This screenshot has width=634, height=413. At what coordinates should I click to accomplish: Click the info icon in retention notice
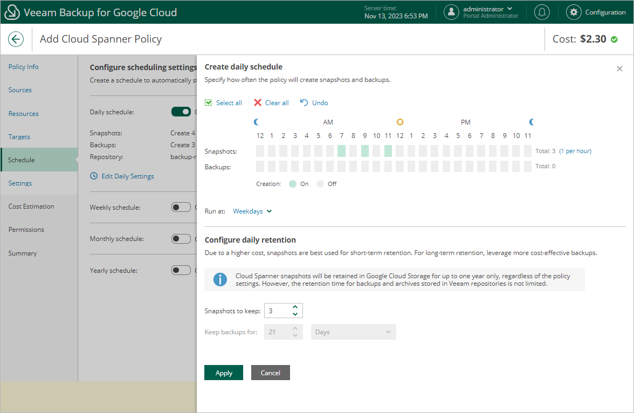220,279
